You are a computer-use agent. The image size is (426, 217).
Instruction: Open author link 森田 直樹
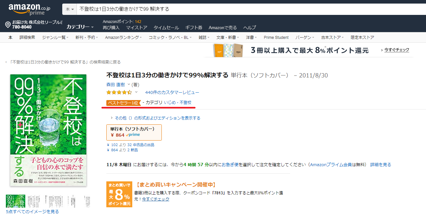(116, 85)
